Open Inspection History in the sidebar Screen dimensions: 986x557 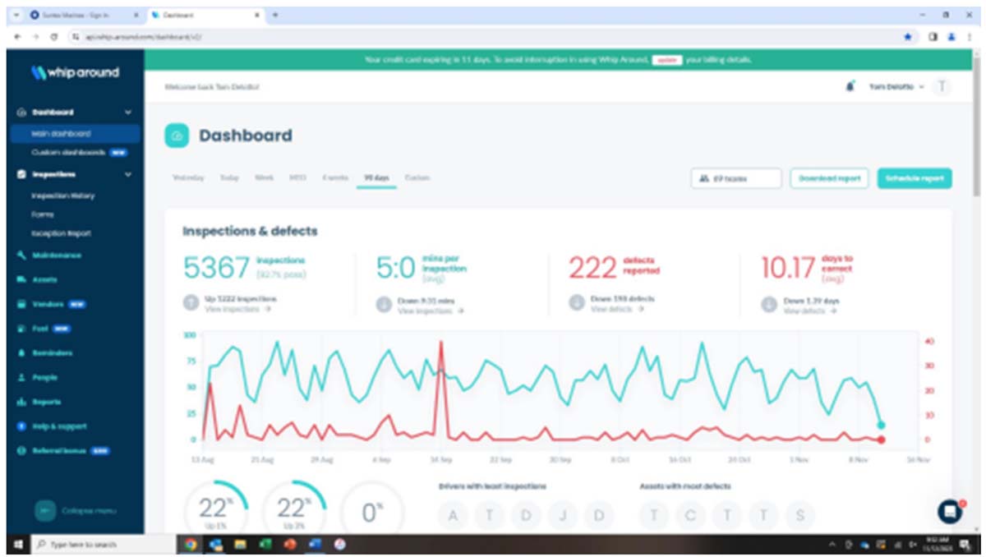(63, 196)
